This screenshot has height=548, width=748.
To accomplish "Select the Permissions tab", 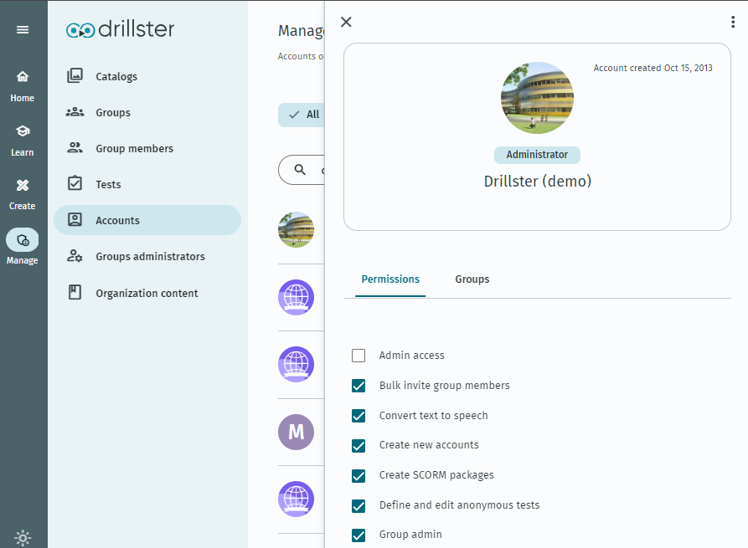I will pos(390,279).
